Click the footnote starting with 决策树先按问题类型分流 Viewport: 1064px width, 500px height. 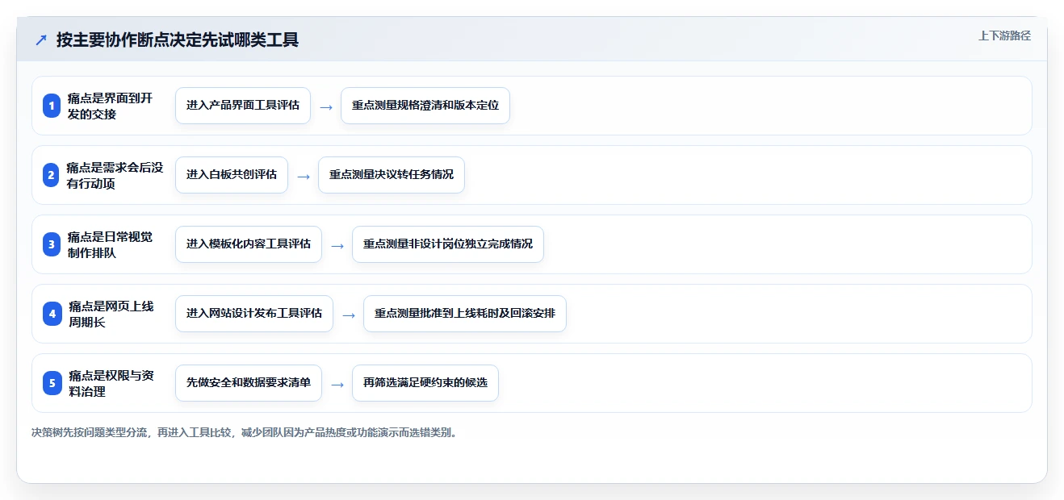(246, 432)
